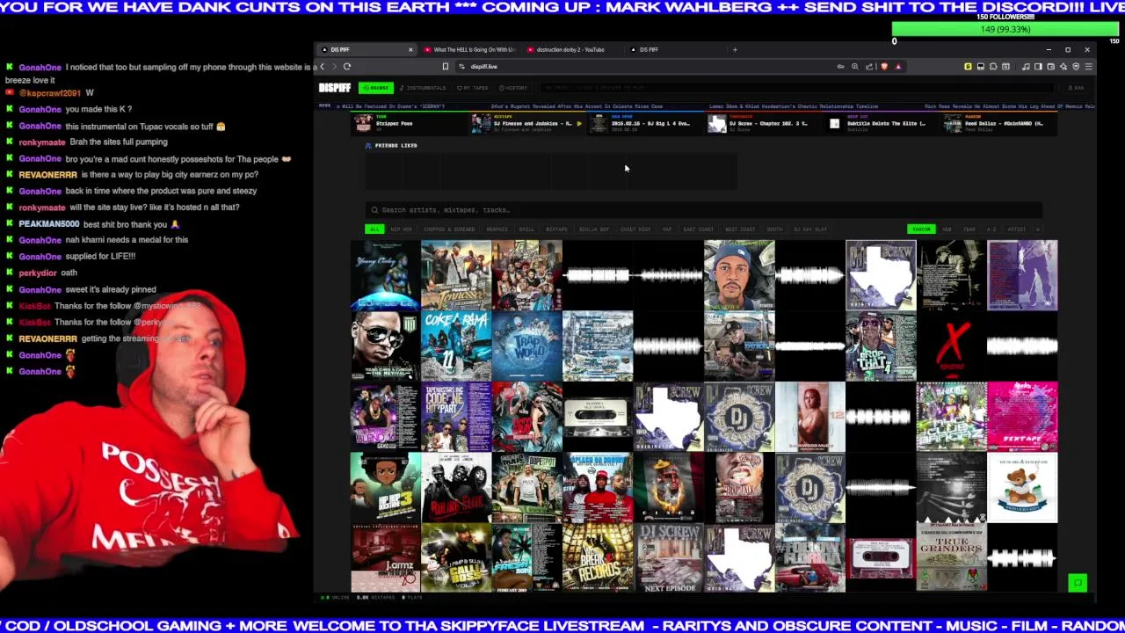Screen dimensions: 1125x633
Task: Sort by YEAR
Action: coord(969,229)
